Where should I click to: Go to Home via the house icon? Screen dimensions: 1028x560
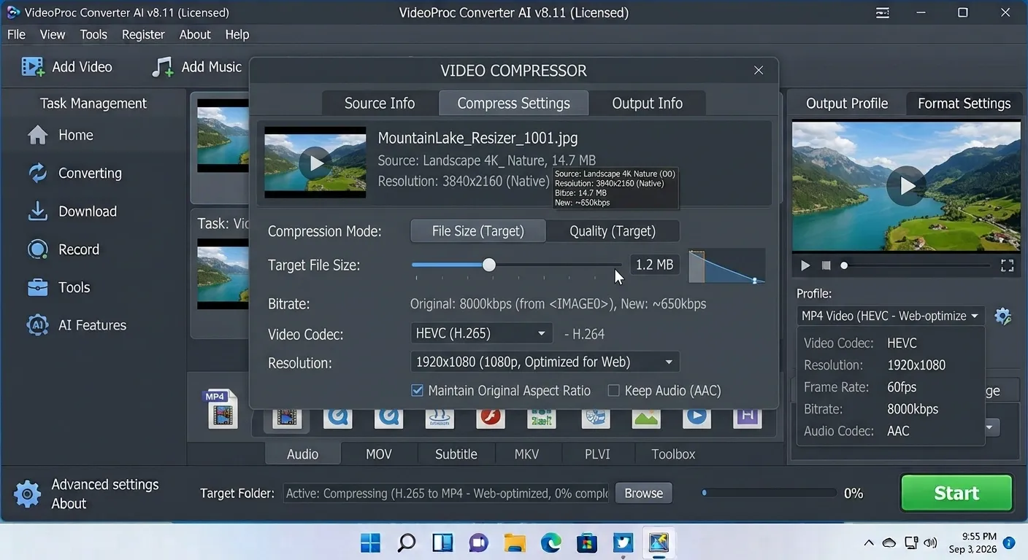pyautogui.click(x=37, y=135)
